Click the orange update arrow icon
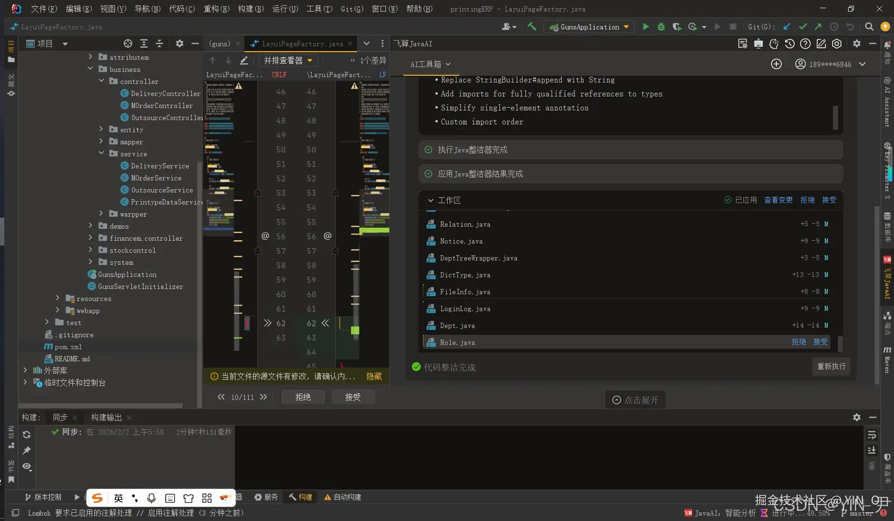The image size is (894, 521). pos(885,27)
